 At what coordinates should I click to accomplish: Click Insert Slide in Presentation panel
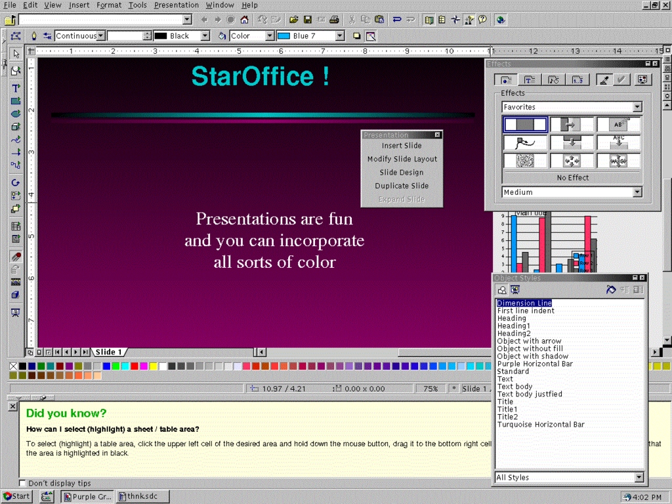(x=402, y=146)
